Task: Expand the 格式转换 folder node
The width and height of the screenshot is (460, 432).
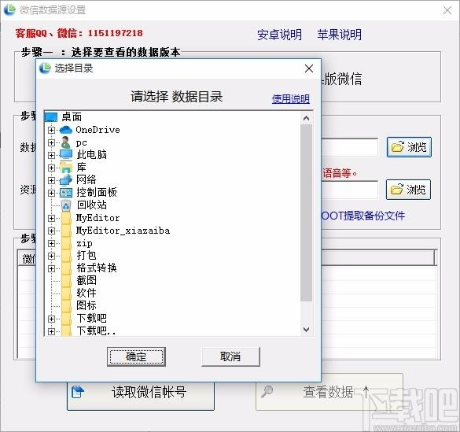Action: (x=51, y=269)
